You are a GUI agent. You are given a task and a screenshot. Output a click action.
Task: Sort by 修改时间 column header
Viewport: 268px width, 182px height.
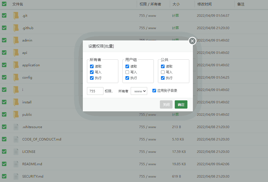point(204,4)
